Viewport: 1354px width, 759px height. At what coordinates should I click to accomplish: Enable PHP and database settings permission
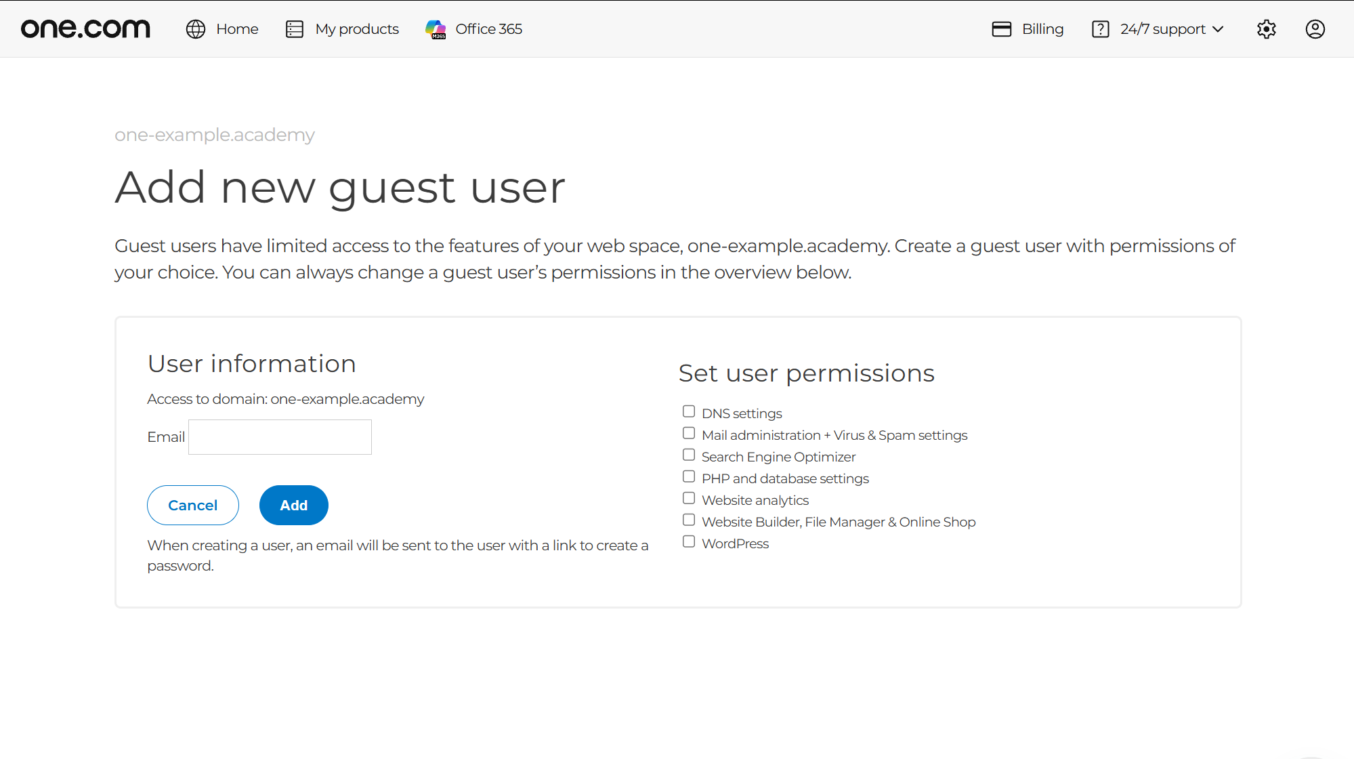pyautogui.click(x=689, y=476)
